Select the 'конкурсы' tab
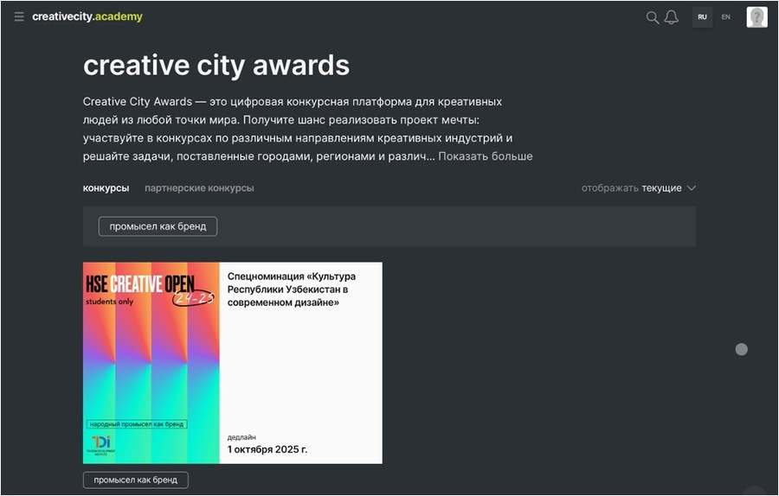Image resolution: width=779 pixels, height=496 pixels. 106,188
